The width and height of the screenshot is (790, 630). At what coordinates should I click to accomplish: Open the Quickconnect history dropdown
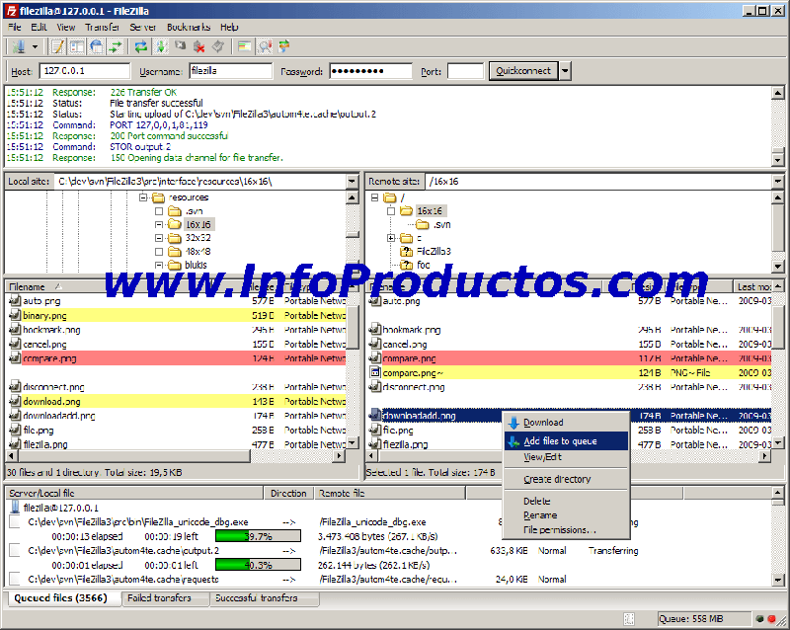point(563,70)
